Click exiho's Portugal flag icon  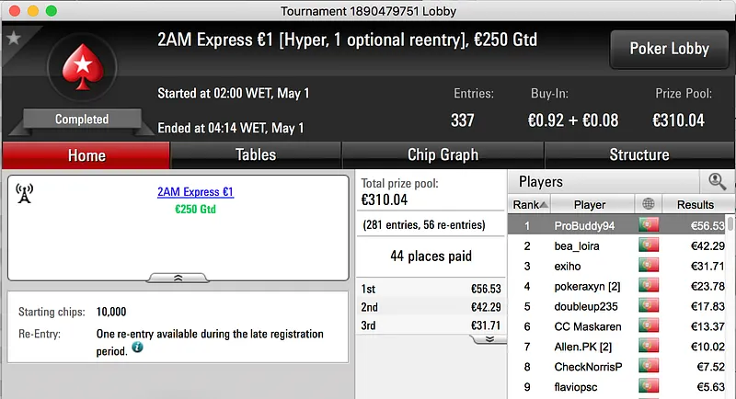648,266
